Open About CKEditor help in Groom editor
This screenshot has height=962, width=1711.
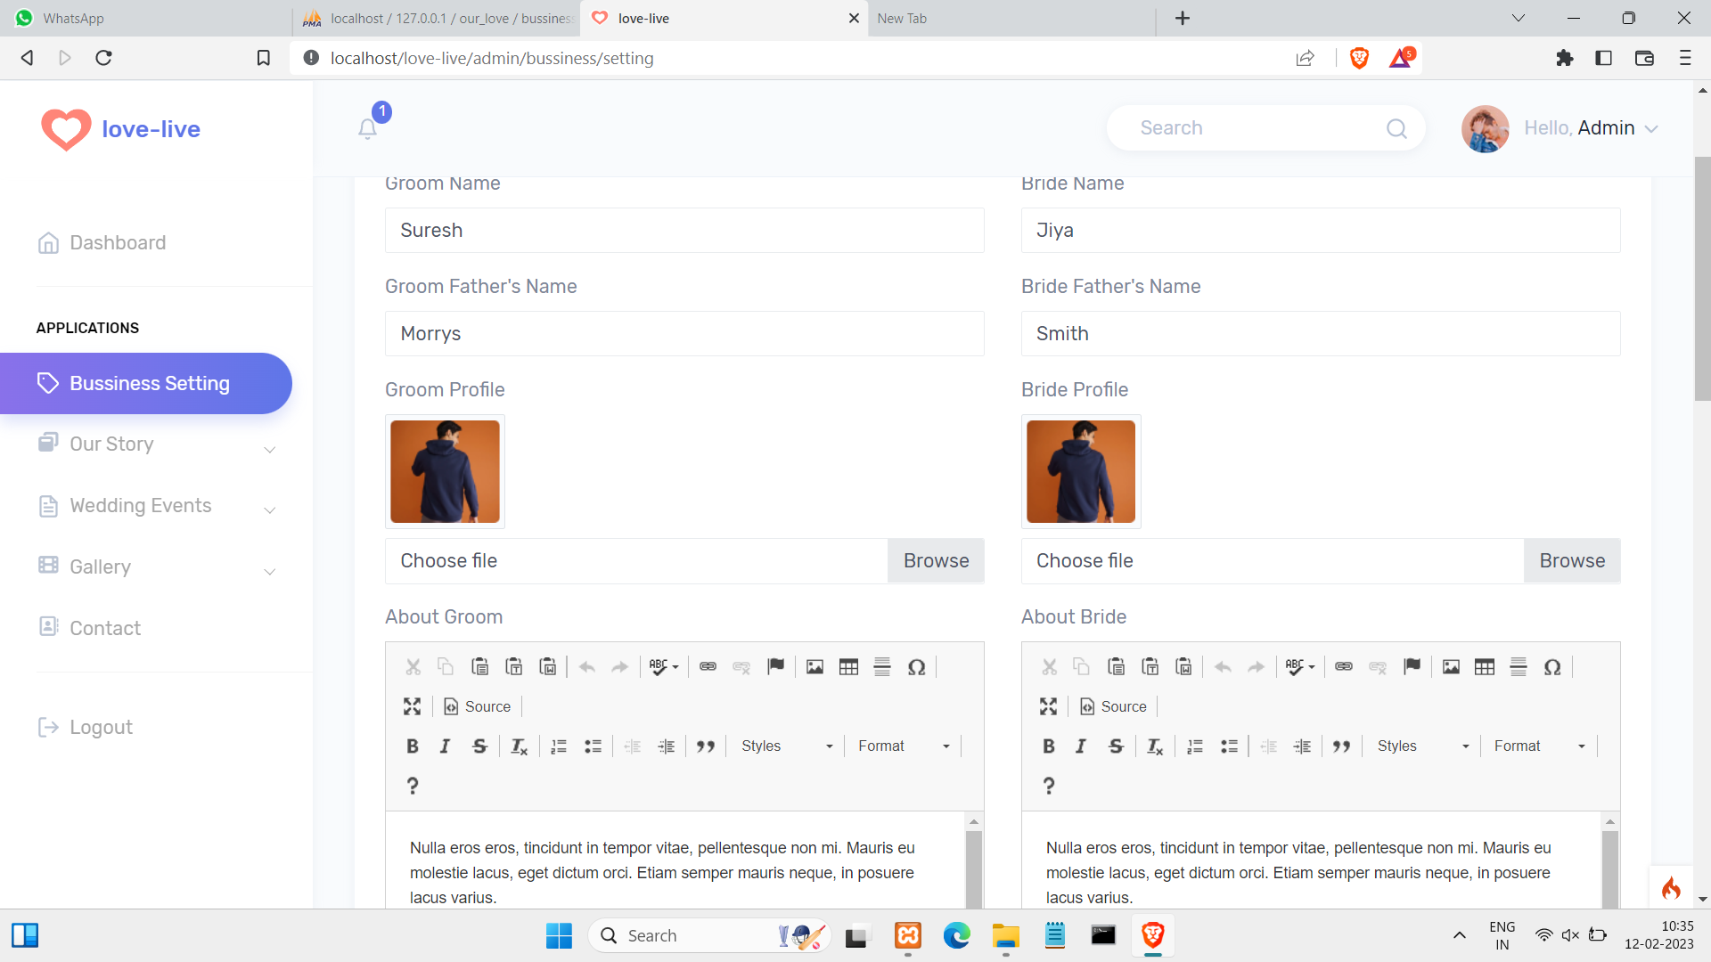pos(413,786)
